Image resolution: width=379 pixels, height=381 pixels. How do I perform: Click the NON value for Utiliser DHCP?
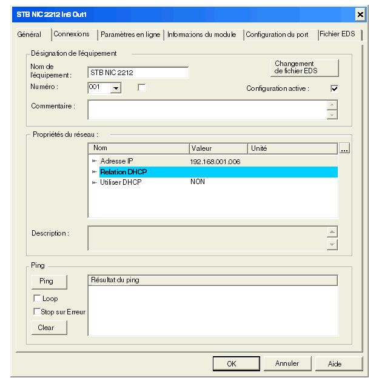pyautogui.click(x=198, y=182)
